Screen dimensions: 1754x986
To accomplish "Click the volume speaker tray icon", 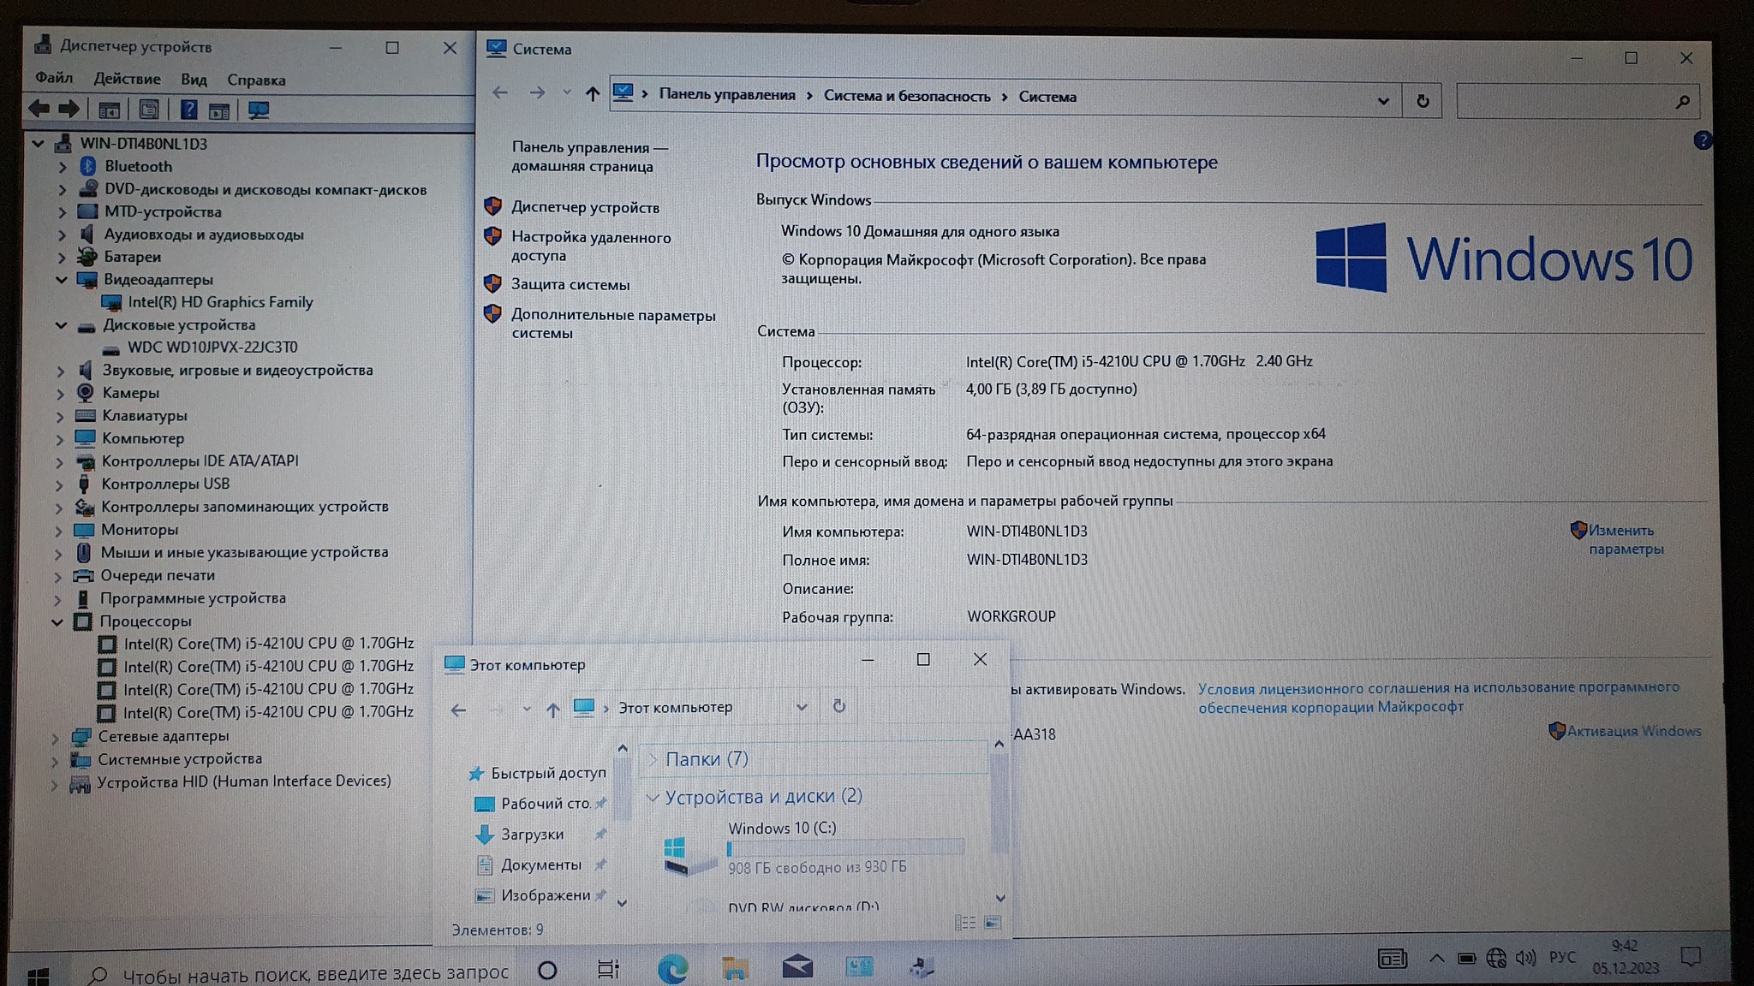I will 1525,958.
